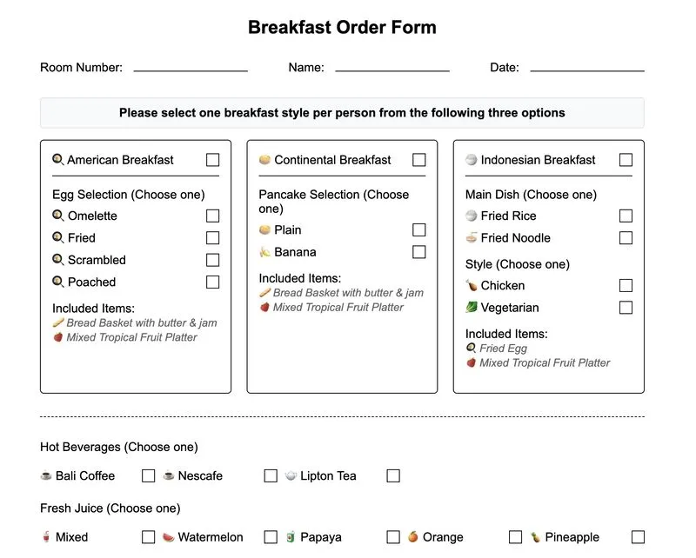
Task: Select the Scrambled egg checkbox
Action: (212, 260)
